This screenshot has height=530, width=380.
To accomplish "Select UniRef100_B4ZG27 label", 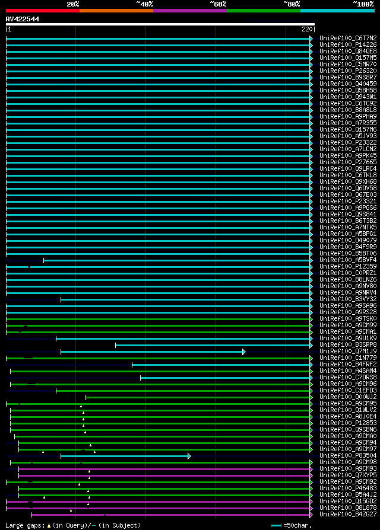I will pos(348,515).
